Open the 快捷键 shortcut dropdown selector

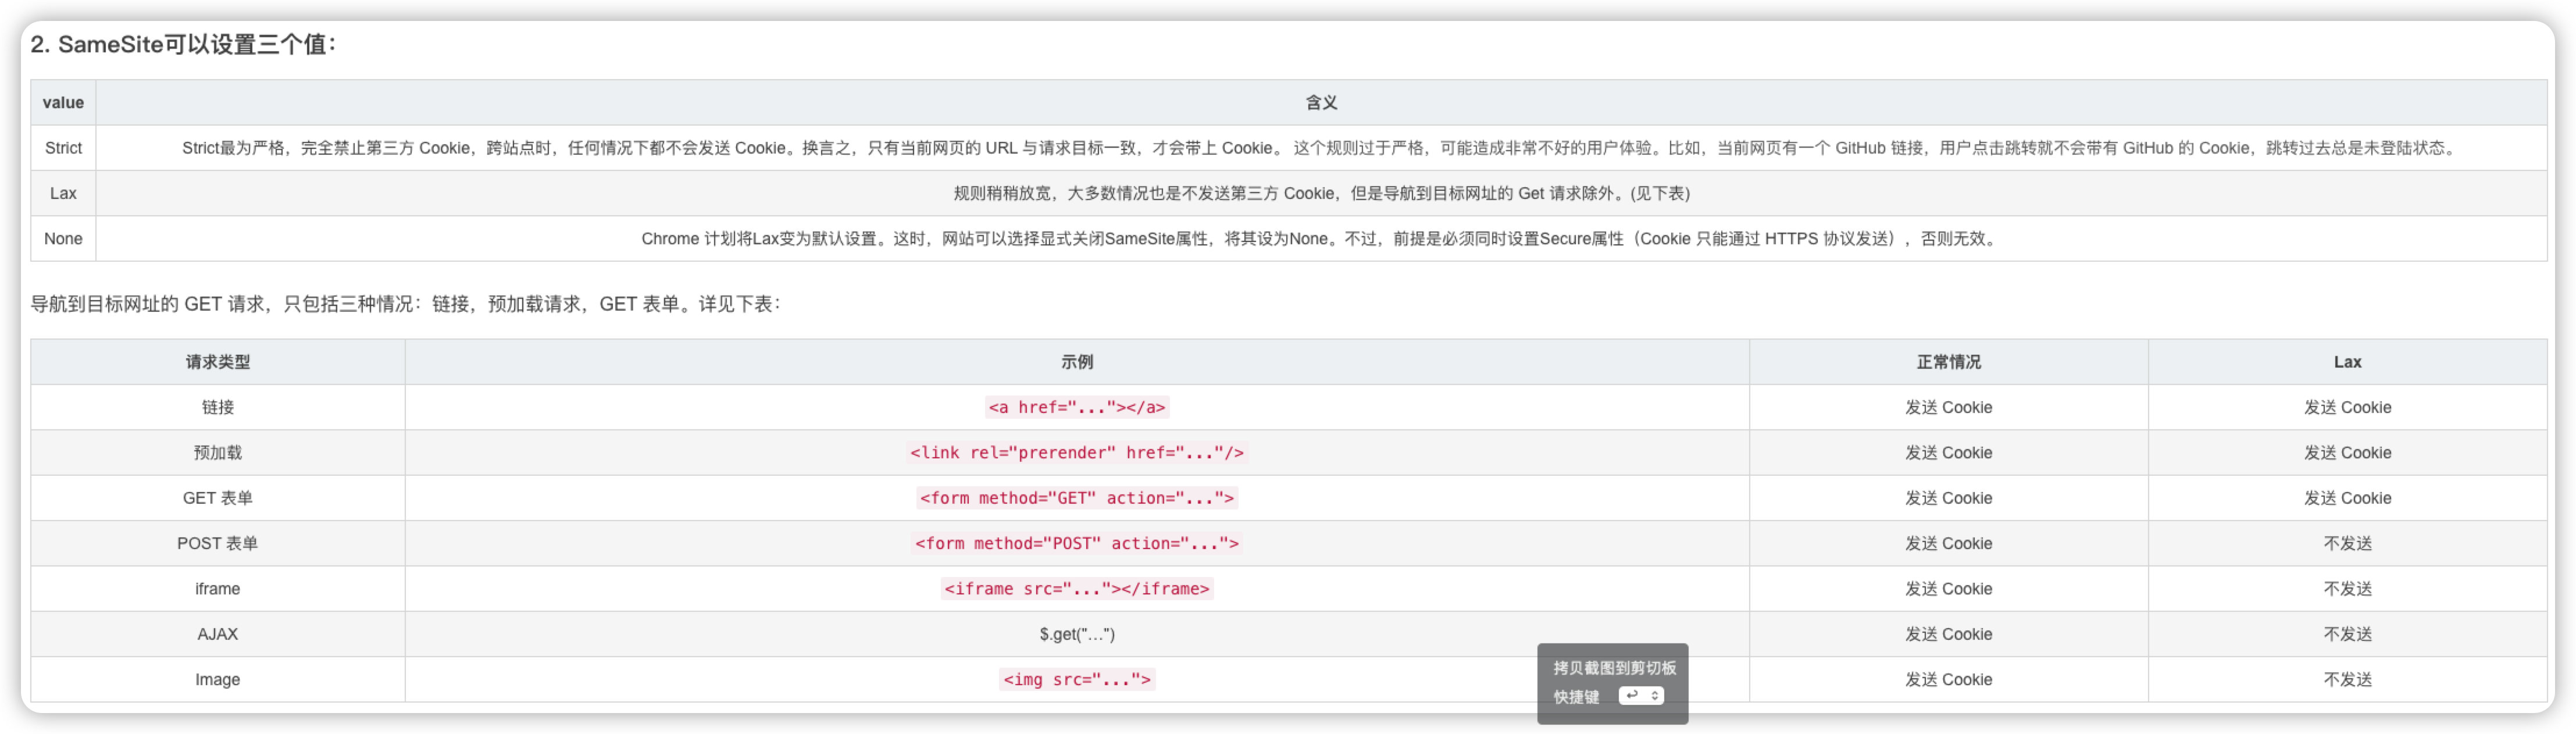pyautogui.click(x=1641, y=696)
